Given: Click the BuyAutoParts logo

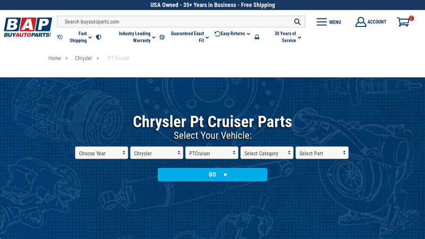Looking at the screenshot, I should (x=28, y=28).
